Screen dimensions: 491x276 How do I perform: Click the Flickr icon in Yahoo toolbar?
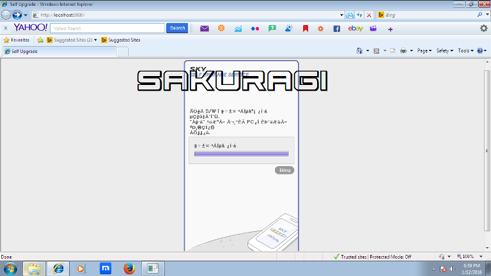pos(255,28)
